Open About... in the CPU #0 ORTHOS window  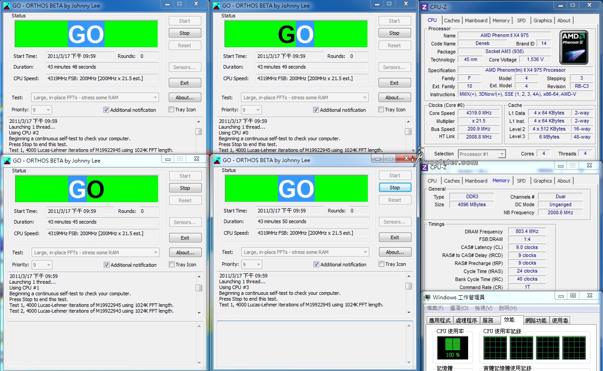point(395,98)
